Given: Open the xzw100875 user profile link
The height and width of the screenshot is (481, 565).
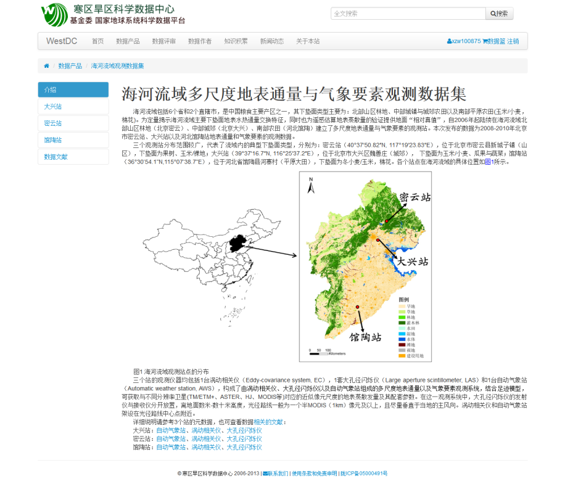Looking at the screenshot, I should 464,41.
